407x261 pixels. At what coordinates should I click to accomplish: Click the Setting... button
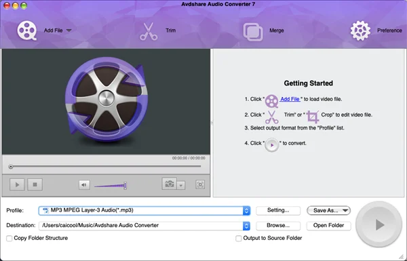pyautogui.click(x=278, y=210)
